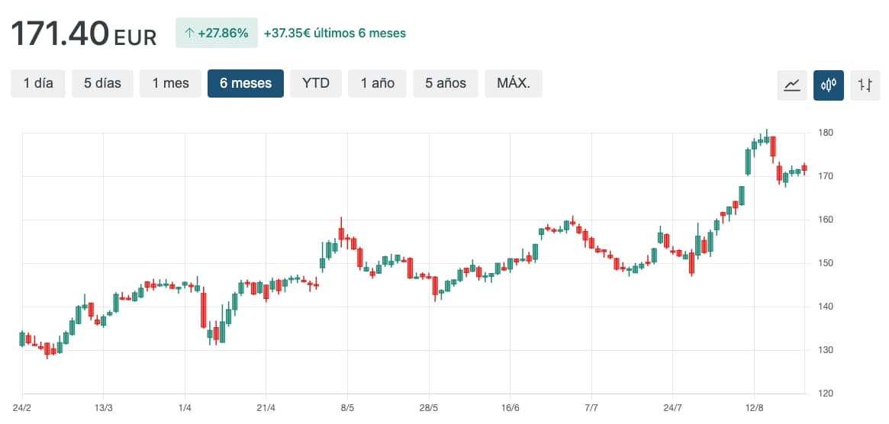The height and width of the screenshot is (424, 889).
Task: Switch chart to 1 mes
Action: pos(170,83)
